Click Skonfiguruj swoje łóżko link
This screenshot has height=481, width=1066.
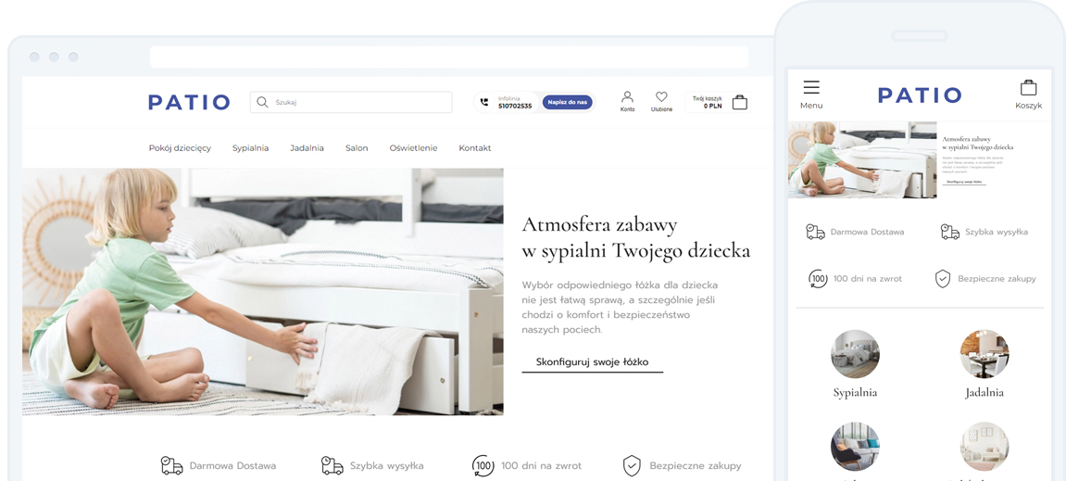[x=592, y=362]
